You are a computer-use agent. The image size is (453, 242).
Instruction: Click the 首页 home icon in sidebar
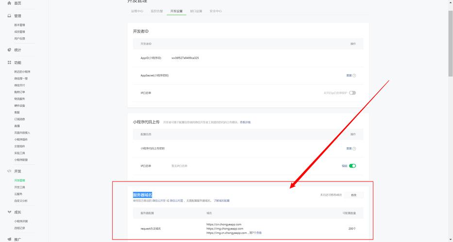pyautogui.click(x=9, y=3)
